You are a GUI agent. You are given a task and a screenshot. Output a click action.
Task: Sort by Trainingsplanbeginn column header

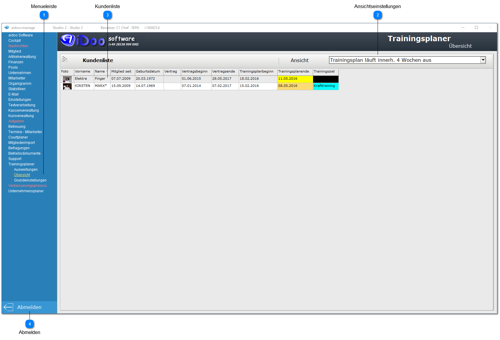258,72
